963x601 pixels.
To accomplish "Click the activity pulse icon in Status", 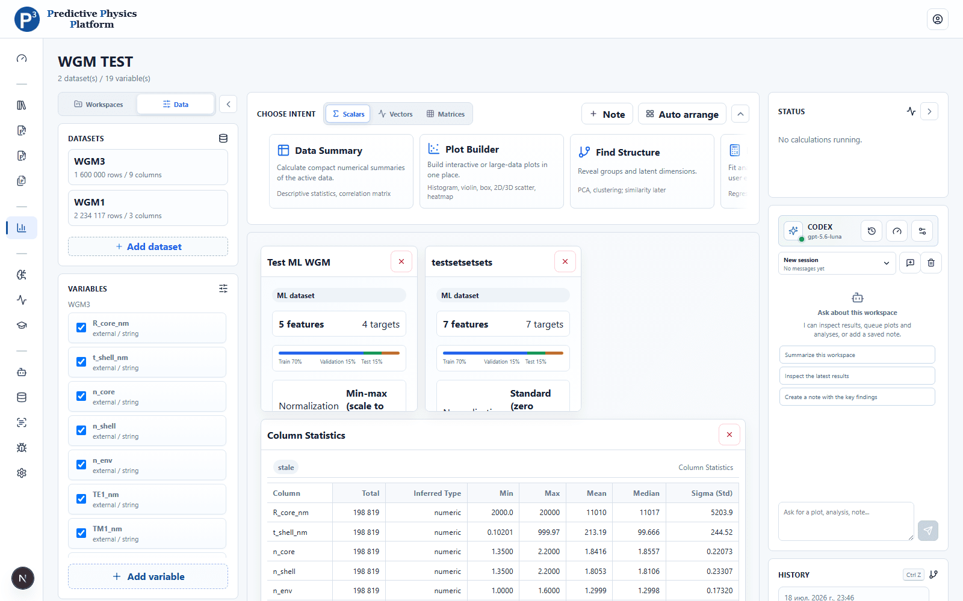I will pos(911,111).
